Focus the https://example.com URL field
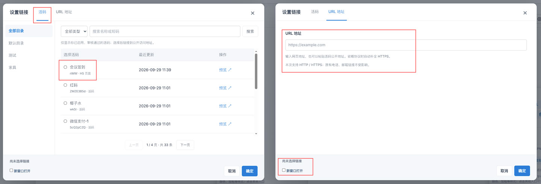 point(406,45)
